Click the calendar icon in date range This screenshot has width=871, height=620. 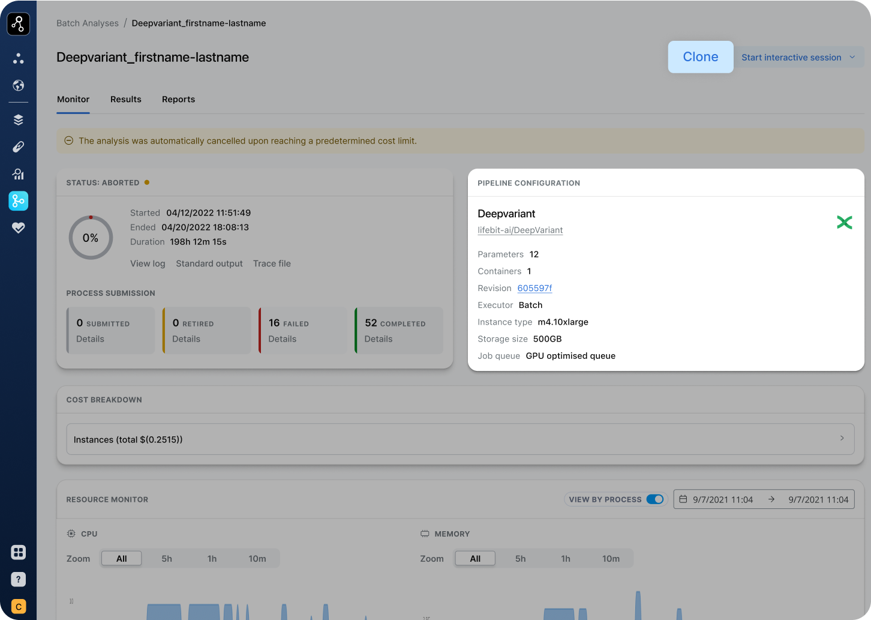[x=683, y=499]
